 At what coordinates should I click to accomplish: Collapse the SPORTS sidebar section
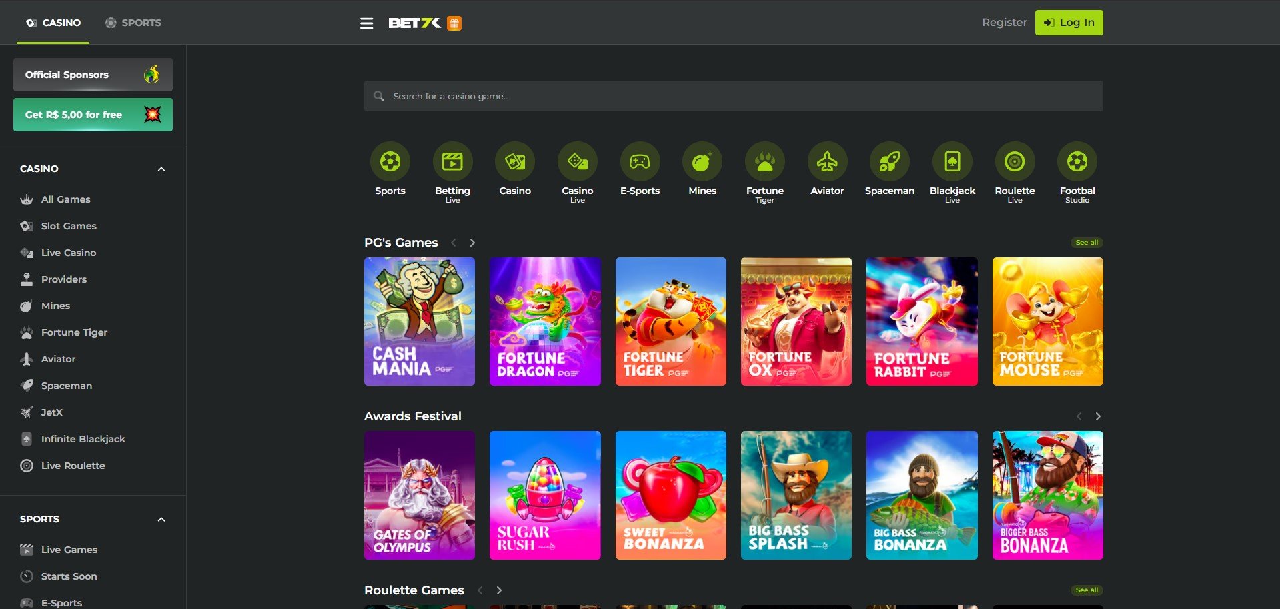point(161,520)
